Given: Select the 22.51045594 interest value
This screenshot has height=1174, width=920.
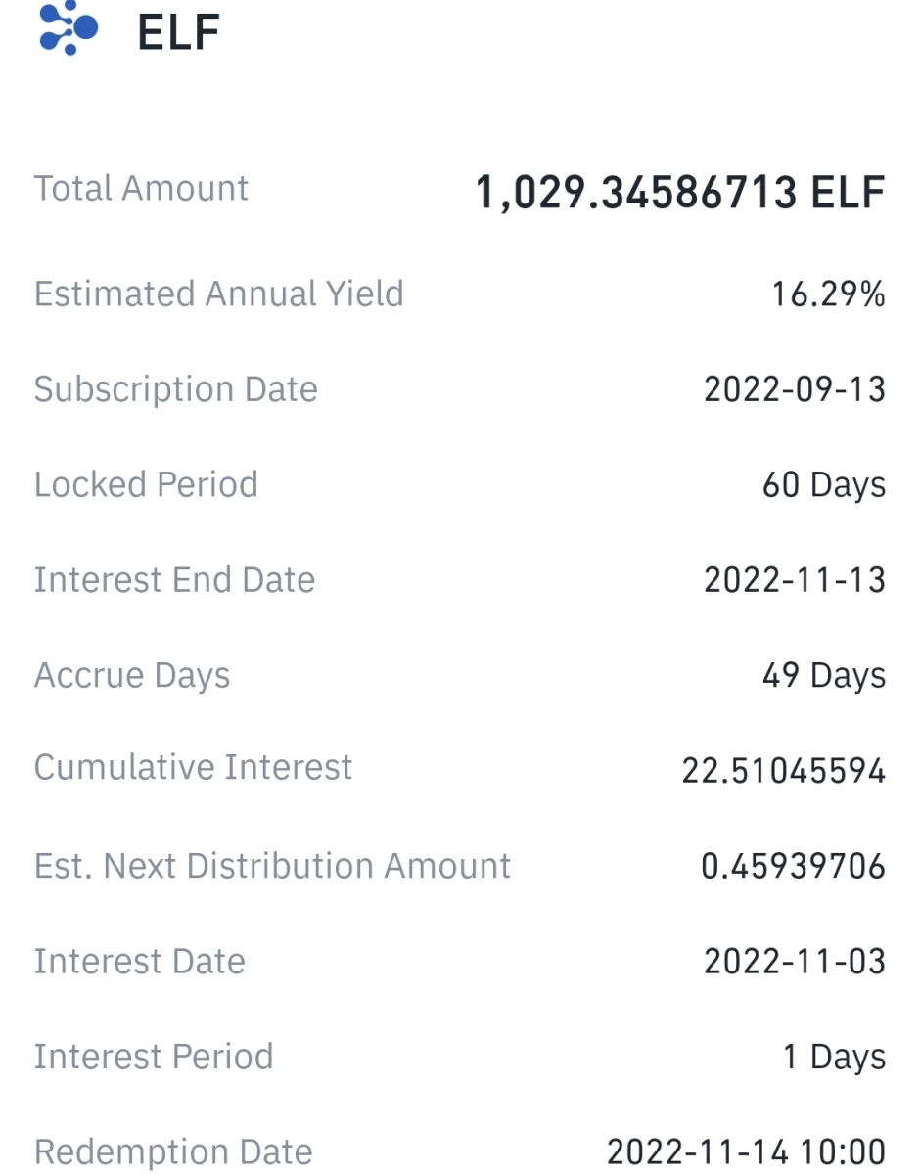Looking at the screenshot, I should (x=784, y=771).
